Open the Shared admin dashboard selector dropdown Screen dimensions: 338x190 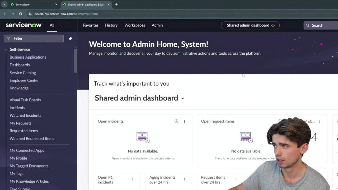[x=182, y=98]
